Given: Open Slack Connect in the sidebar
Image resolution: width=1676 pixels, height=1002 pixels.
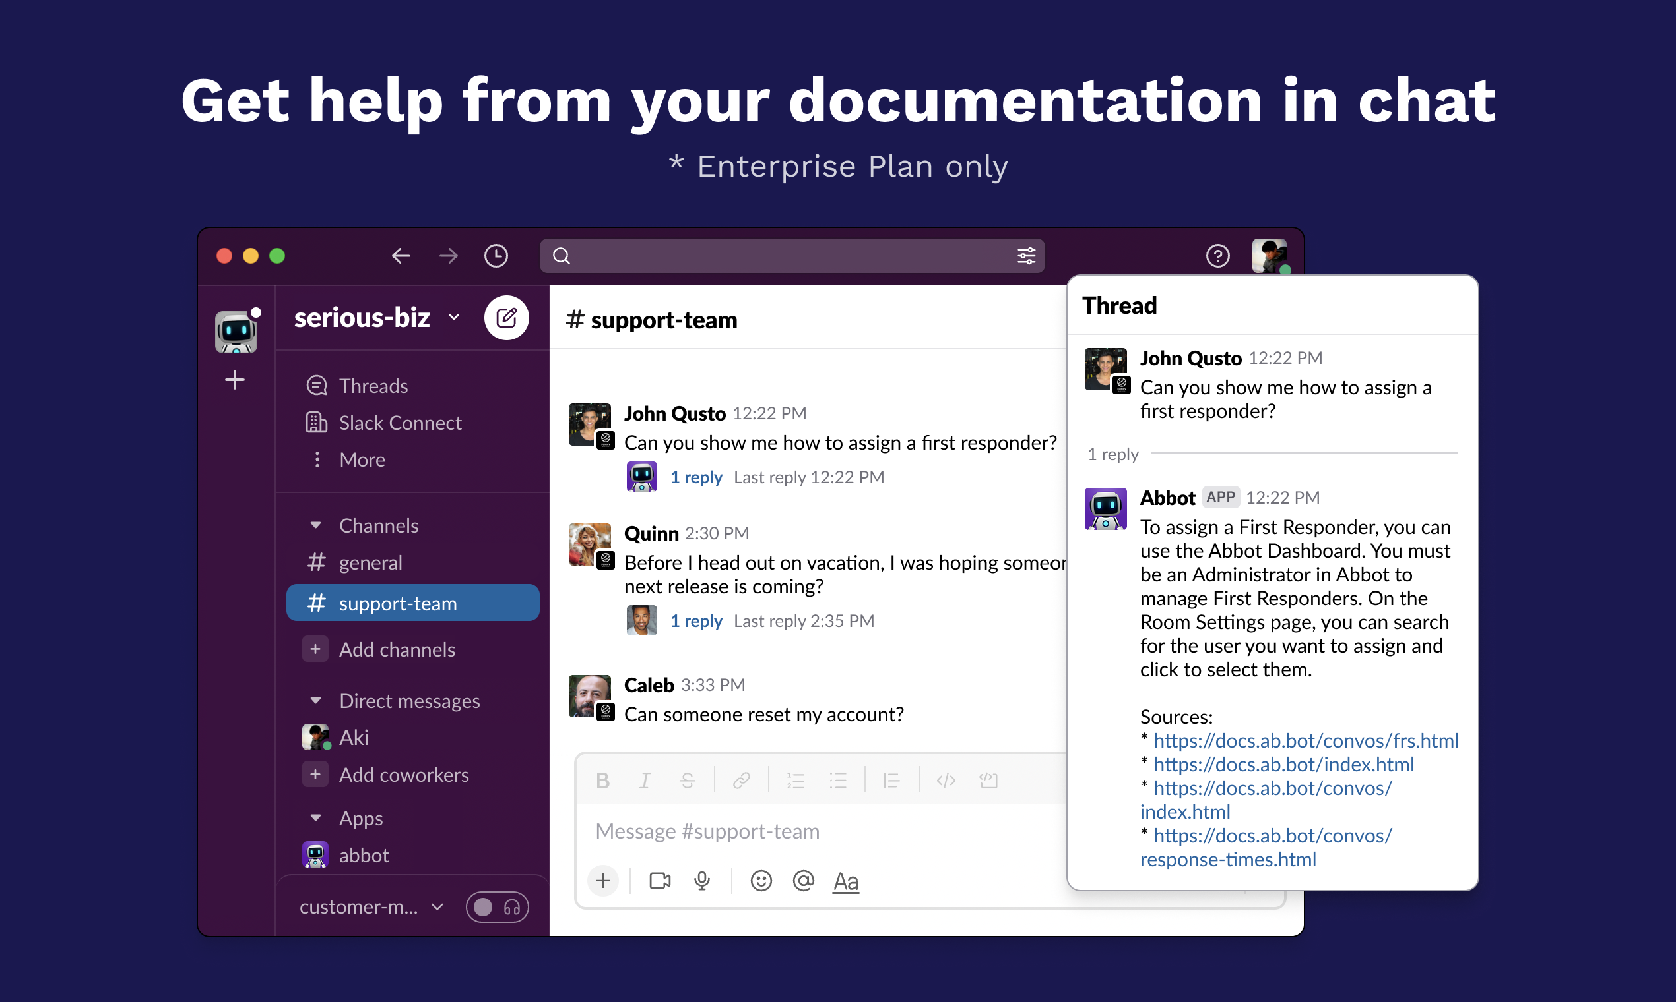Looking at the screenshot, I should (384, 423).
